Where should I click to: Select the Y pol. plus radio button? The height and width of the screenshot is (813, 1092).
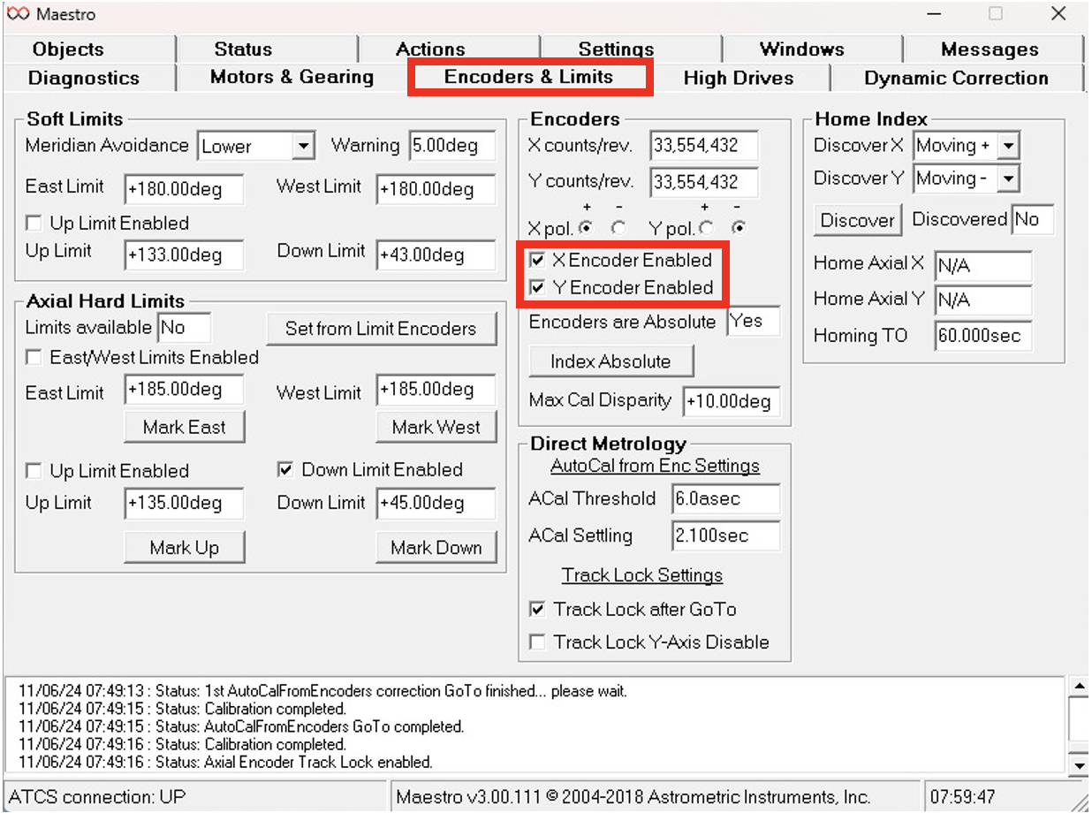[706, 229]
